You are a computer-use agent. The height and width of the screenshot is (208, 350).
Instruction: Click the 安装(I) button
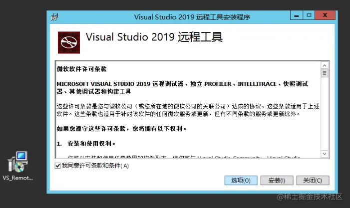pos(277,181)
